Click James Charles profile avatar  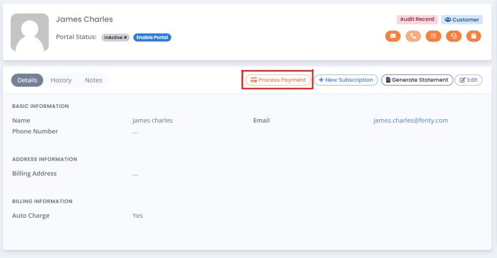(30, 32)
